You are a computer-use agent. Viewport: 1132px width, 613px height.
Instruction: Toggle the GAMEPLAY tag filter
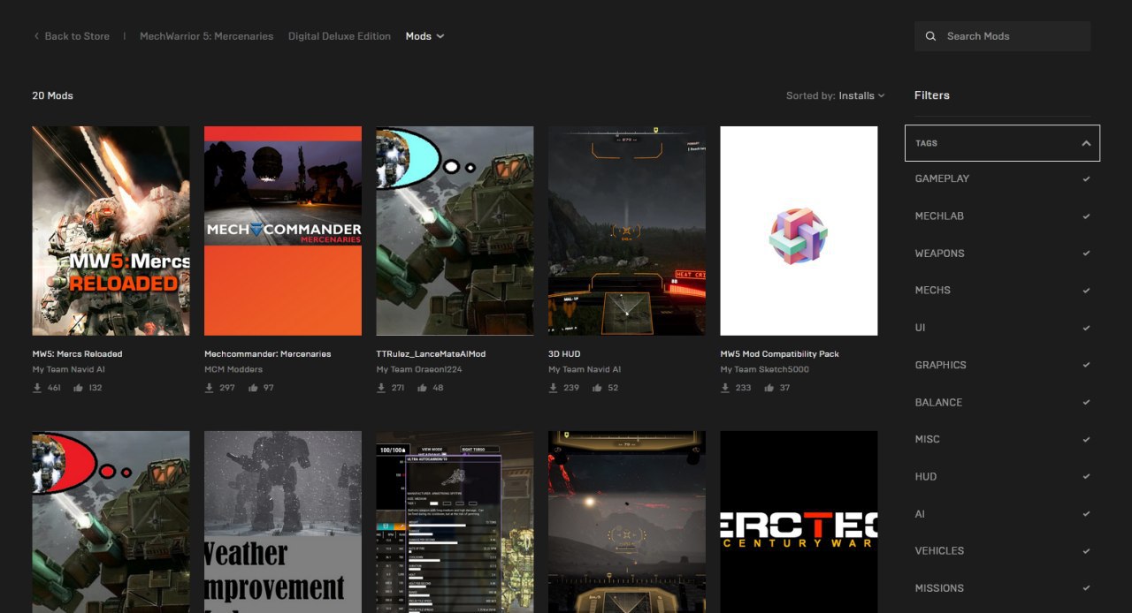pyautogui.click(x=1002, y=178)
